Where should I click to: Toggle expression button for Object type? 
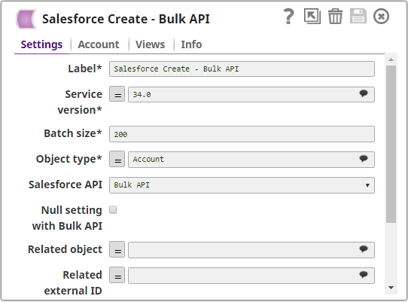click(117, 159)
